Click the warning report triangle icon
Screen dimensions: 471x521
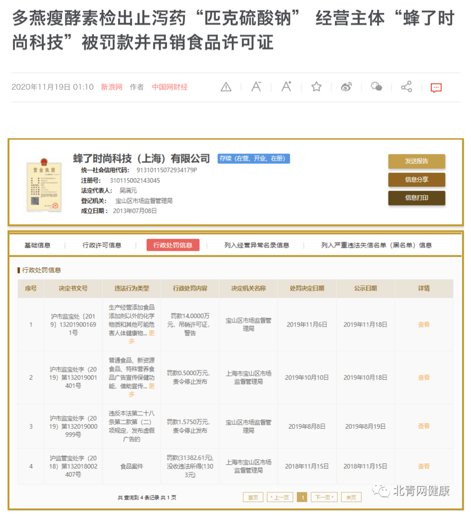pyautogui.click(x=226, y=87)
